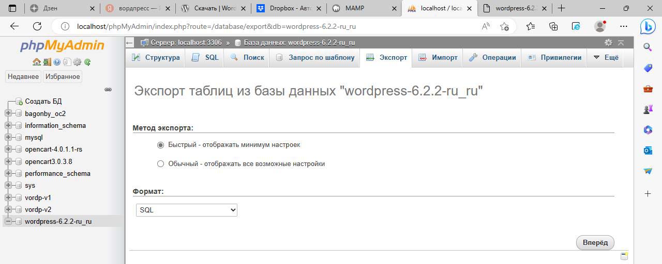This screenshot has width=662, height=264.
Task: Open navigation panel settings gear icon
Action: [77, 62]
